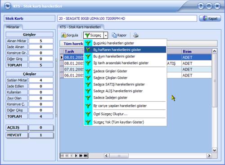
Task: Click the stock card name field
Action: point(127,18)
